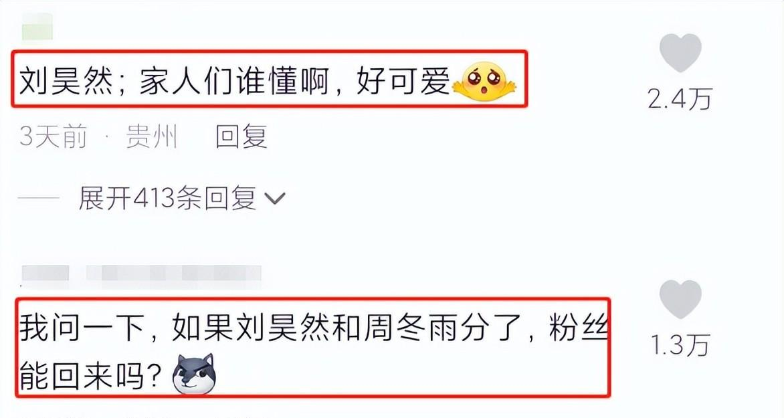Click the name 刘昊然 starting the first comment
Image resolution: width=784 pixels, height=418 pixels.
(66, 82)
